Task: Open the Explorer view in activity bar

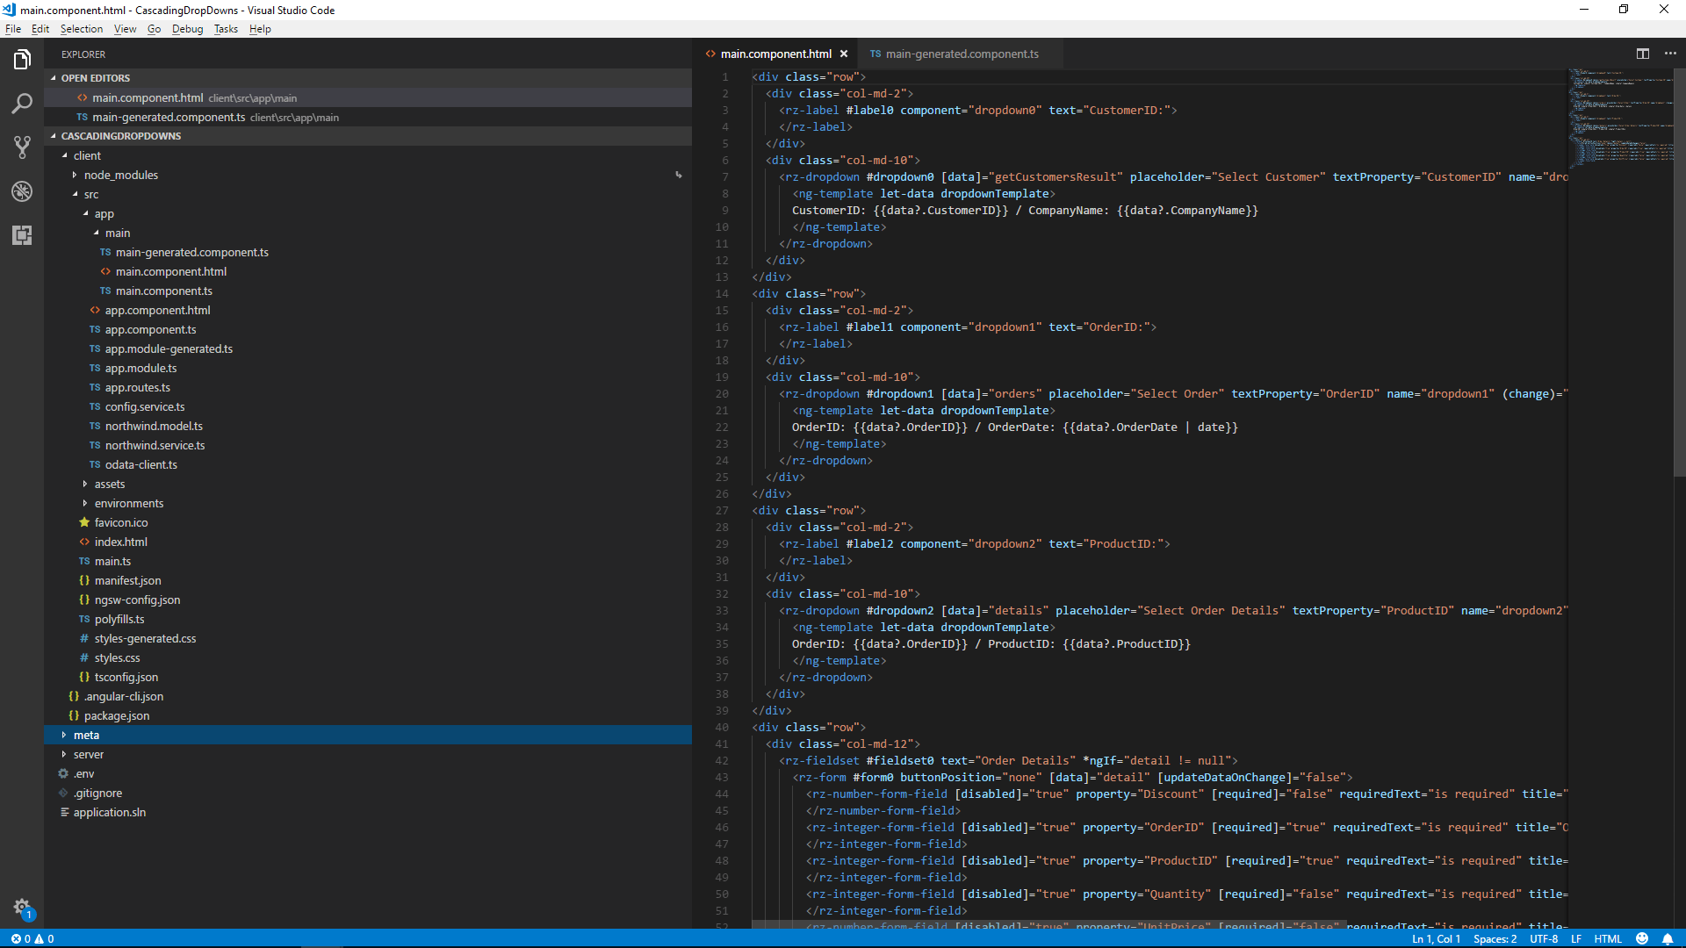Action: [22, 60]
